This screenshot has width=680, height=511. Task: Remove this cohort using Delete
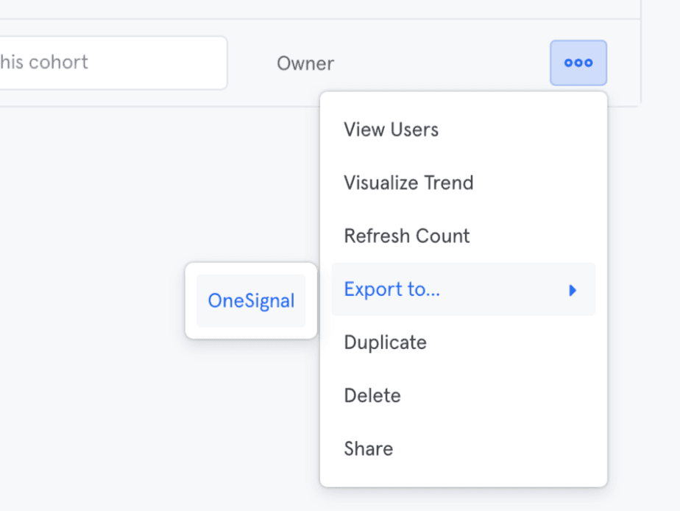point(372,395)
